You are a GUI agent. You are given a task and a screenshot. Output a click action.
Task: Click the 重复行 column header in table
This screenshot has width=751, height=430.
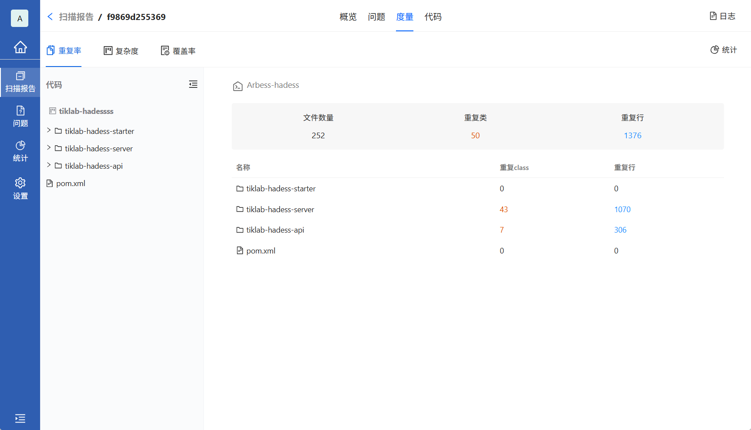click(625, 167)
